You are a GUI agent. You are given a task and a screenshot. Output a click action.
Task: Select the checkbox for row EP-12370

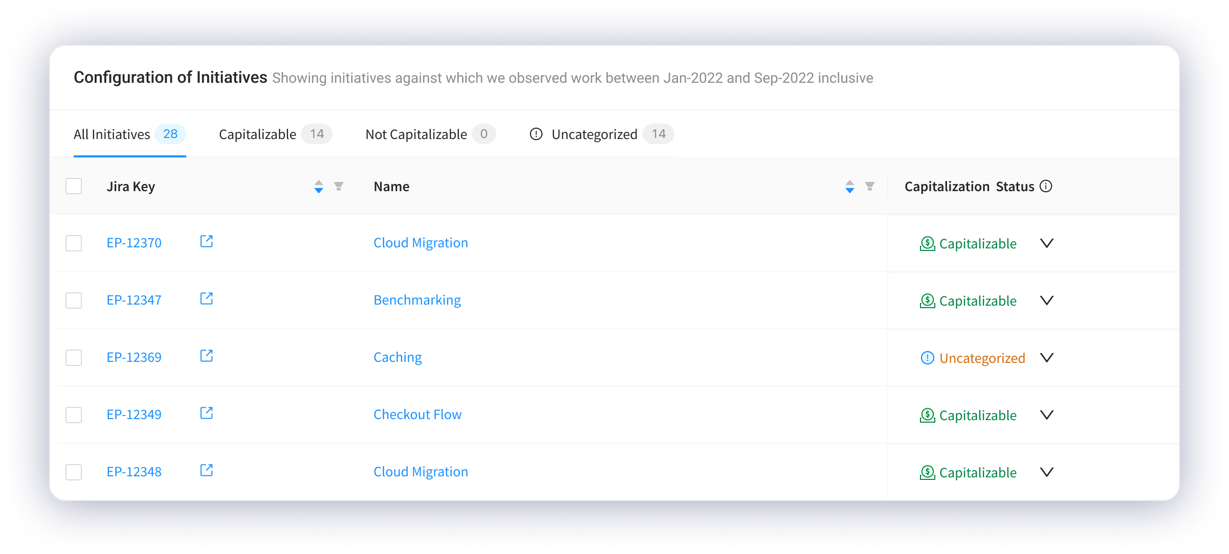74,243
